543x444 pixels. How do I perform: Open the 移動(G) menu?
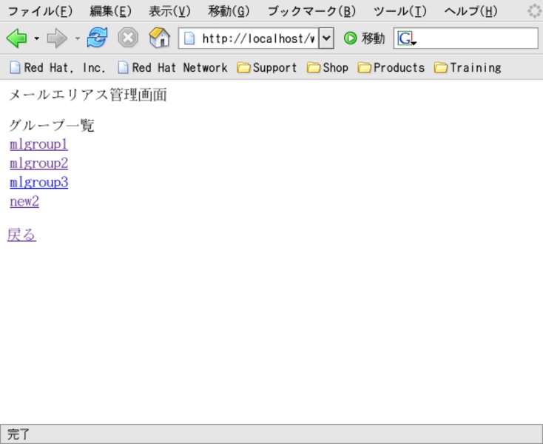tap(229, 11)
